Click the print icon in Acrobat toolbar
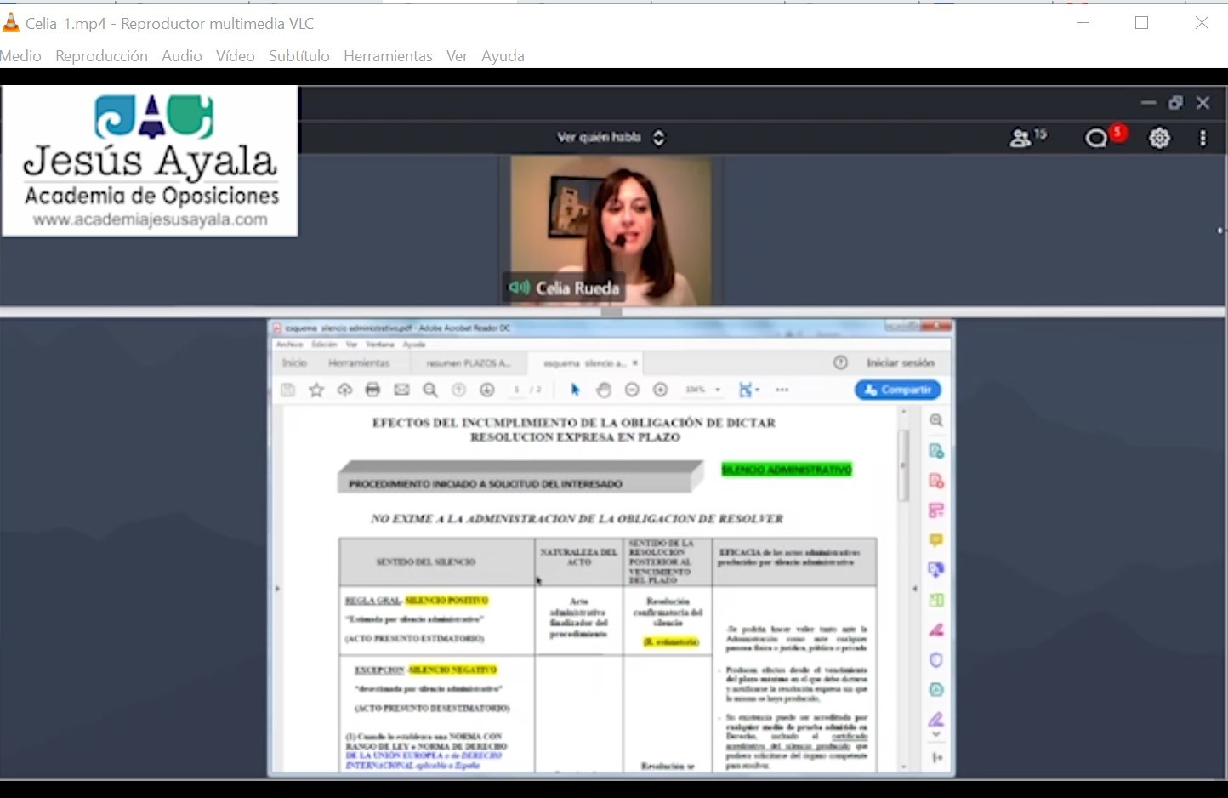Viewport: 1228px width, 798px height. pyautogui.click(x=372, y=390)
